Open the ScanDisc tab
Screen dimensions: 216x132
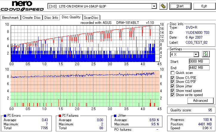coord(91,18)
